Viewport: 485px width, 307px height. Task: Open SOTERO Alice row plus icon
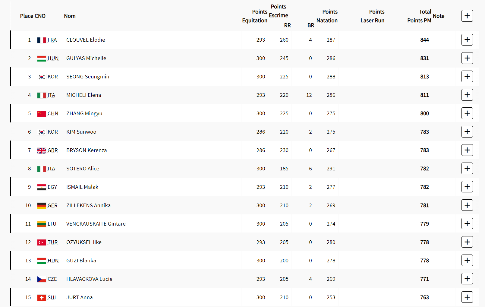[x=467, y=169]
